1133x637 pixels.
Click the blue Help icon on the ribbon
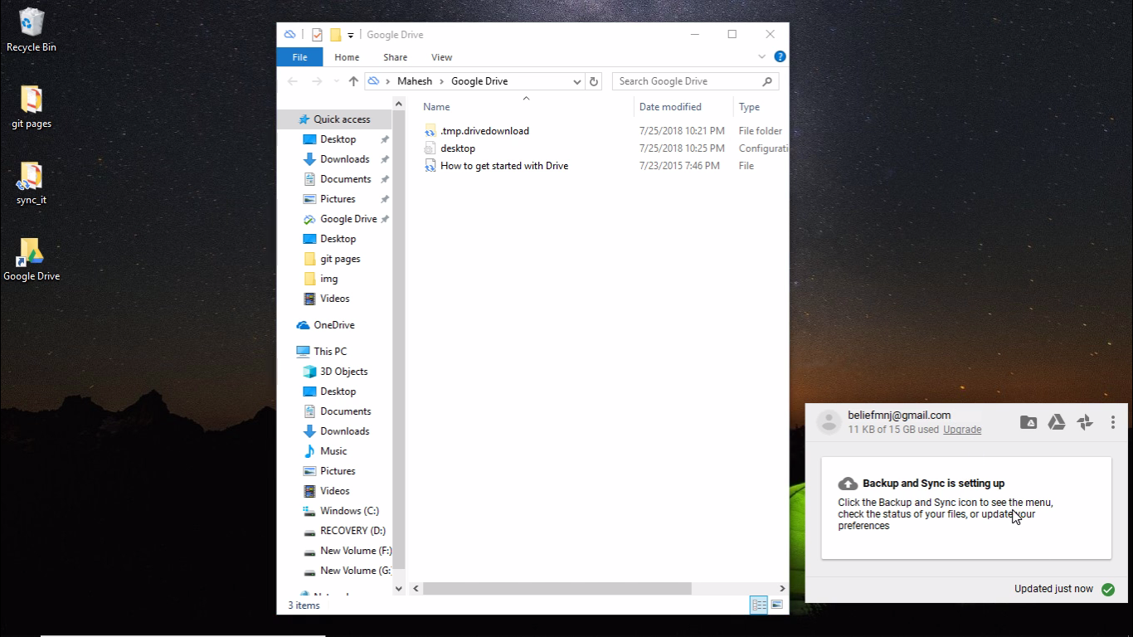click(779, 56)
